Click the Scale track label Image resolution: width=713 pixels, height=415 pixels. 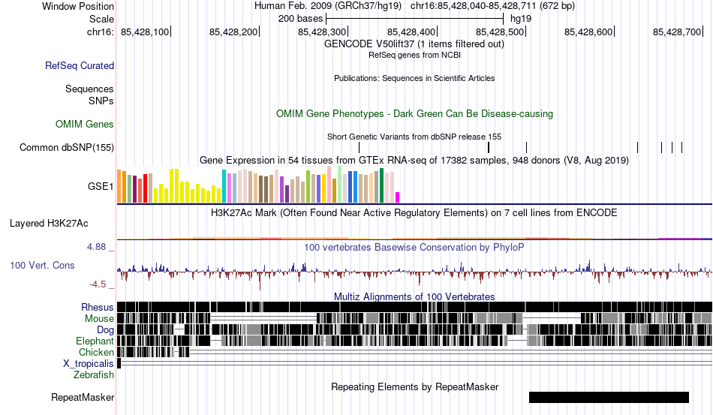pyautogui.click(x=101, y=19)
